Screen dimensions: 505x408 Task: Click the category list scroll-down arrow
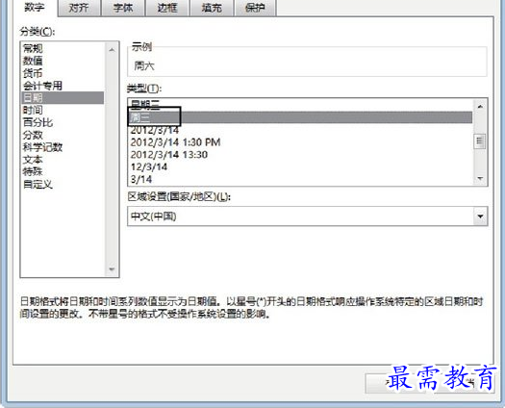pos(112,269)
